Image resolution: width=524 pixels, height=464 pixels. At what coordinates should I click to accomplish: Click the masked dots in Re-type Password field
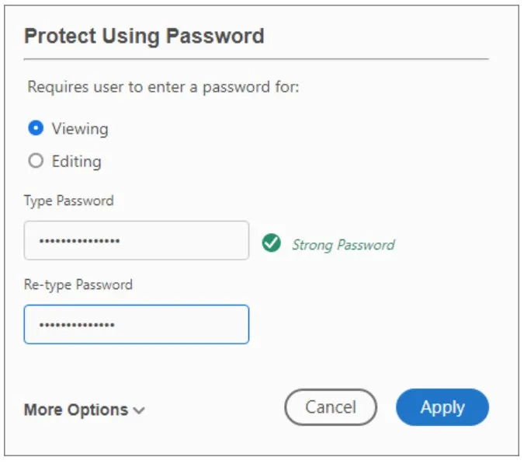point(77,324)
